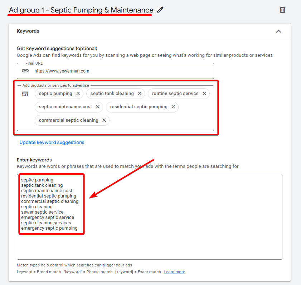Open the Learn more match types link

click(174, 272)
